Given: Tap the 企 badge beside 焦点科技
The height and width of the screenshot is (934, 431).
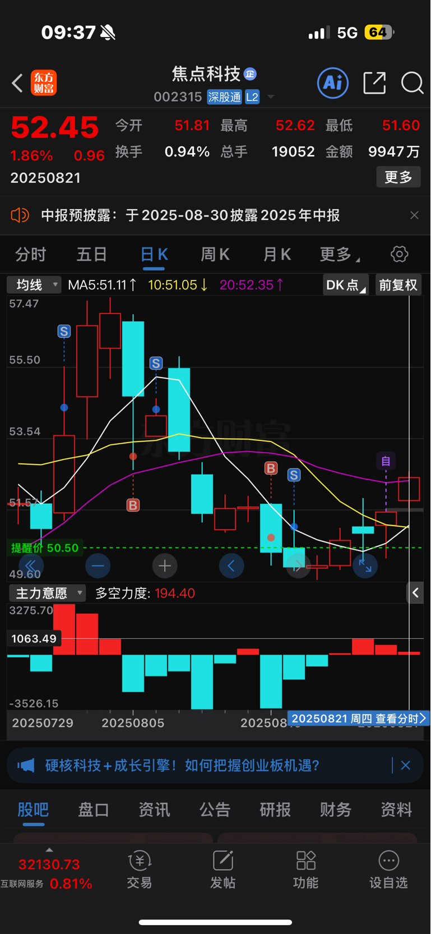Looking at the screenshot, I should pyautogui.click(x=250, y=73).
